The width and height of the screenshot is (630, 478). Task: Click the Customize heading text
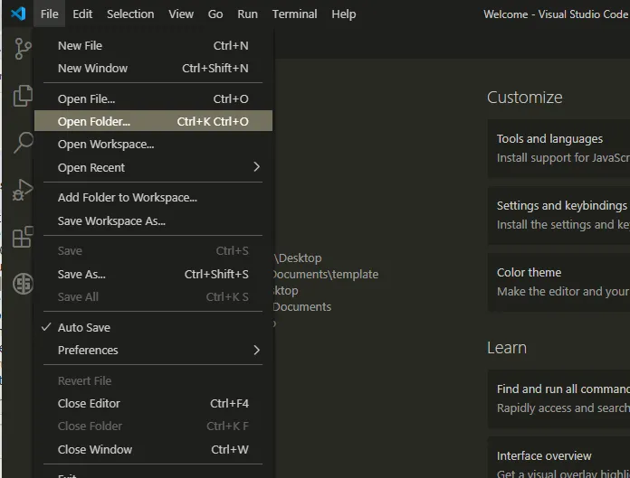pos(524,98)
